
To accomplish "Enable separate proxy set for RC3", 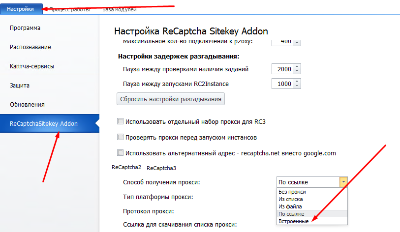I will click(x=120, y=121).
